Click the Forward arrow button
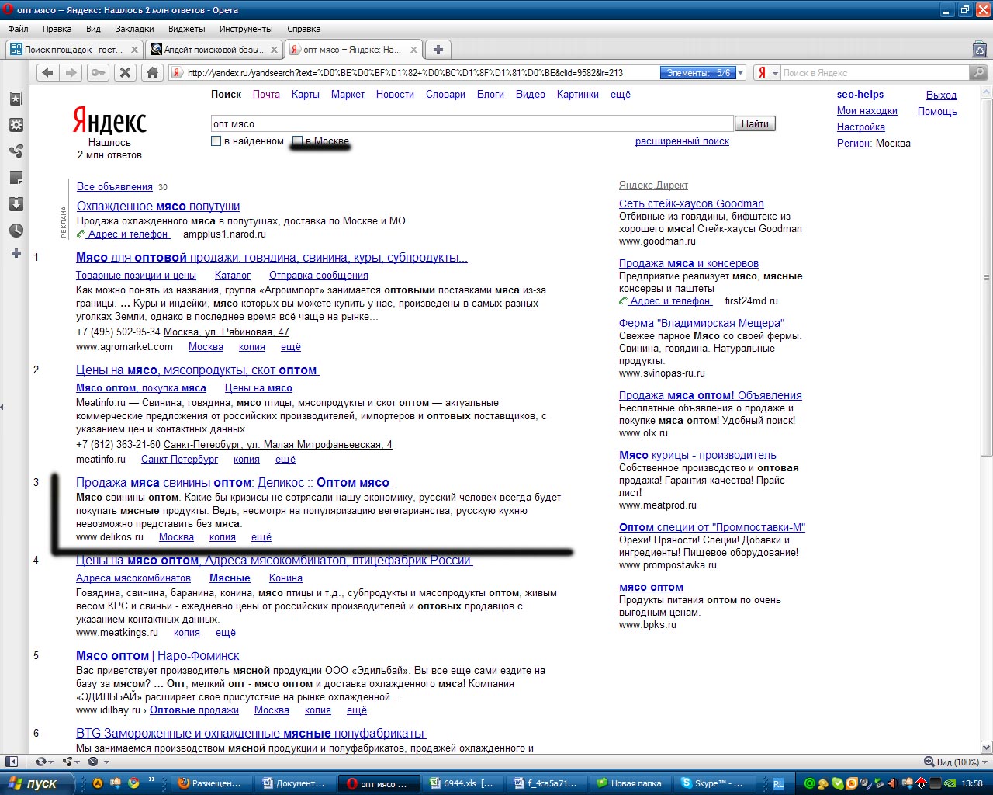This screenshot has width=993, height=795. (x=71, y=72)
